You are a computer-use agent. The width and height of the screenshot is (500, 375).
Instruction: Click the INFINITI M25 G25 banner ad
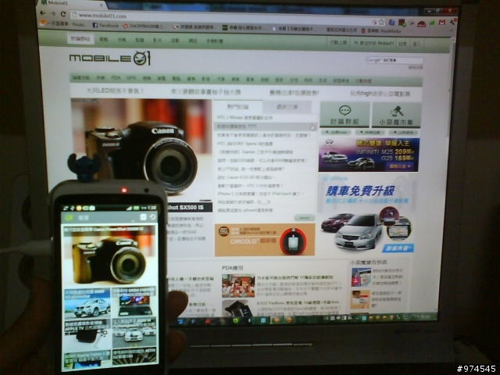click(x=369, y=155)
